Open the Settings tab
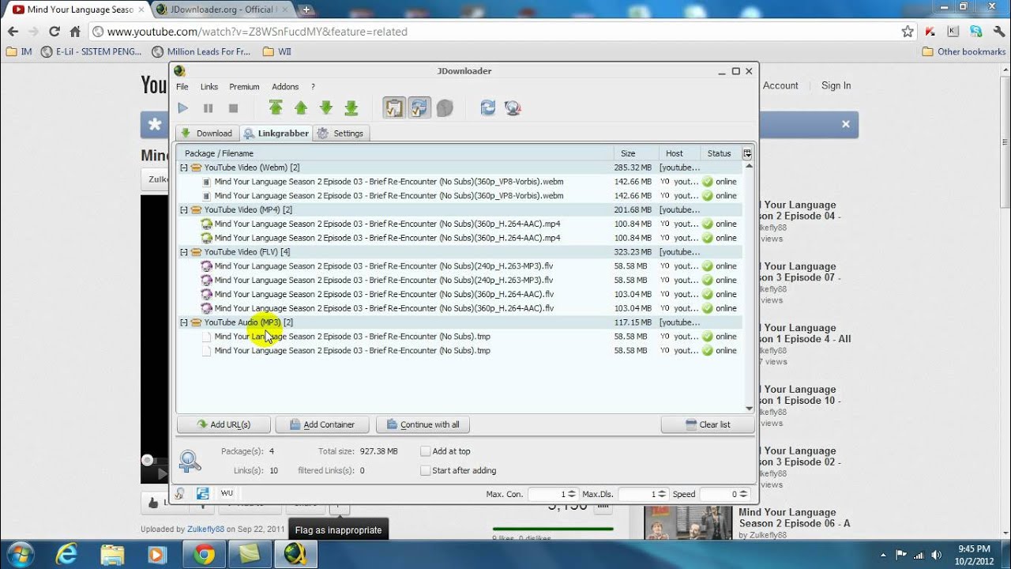Viewport: 1011px width, 569px height. tap(340, 133)
